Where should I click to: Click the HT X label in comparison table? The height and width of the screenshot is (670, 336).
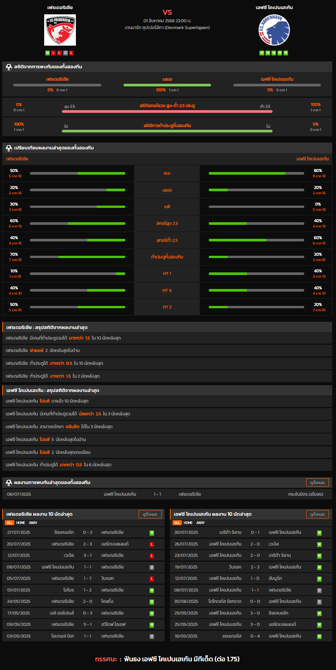167,290
